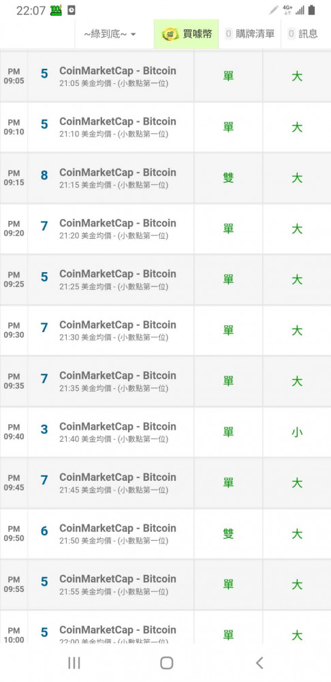Open the ~綠到底~ dropdown menu

[x=110, y=34]
